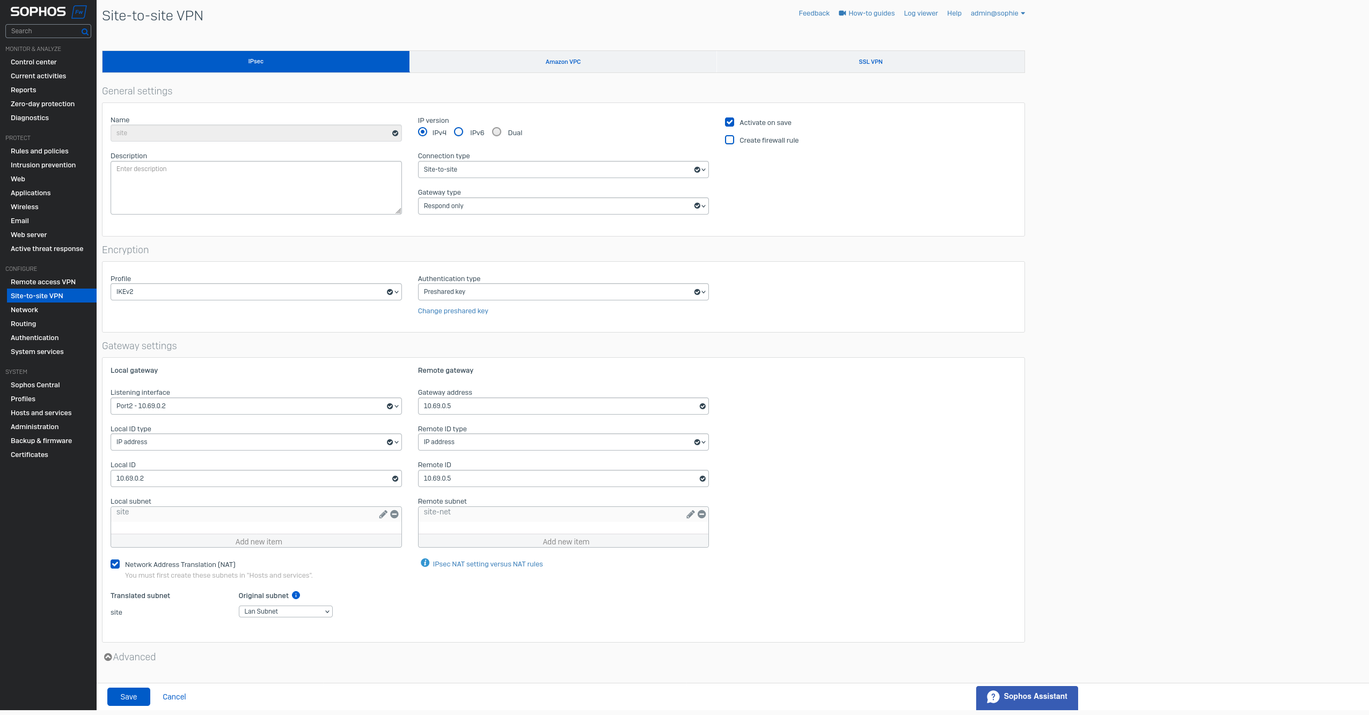Image resolution: width=1369 pixels, height=715 pixels.
Task: Click pencil edit icon for Remote subnet site-net
Action: click(690, 514)
